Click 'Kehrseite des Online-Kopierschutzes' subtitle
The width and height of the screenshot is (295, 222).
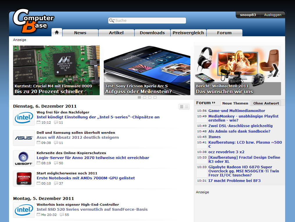coord(71,153)
